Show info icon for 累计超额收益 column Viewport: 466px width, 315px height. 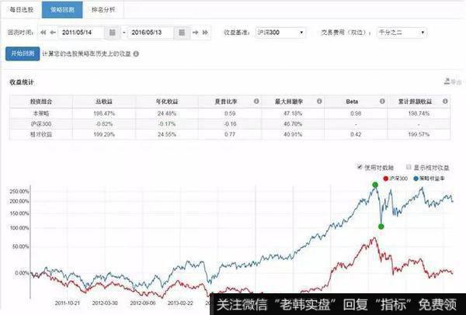click(x=445, y=101)
